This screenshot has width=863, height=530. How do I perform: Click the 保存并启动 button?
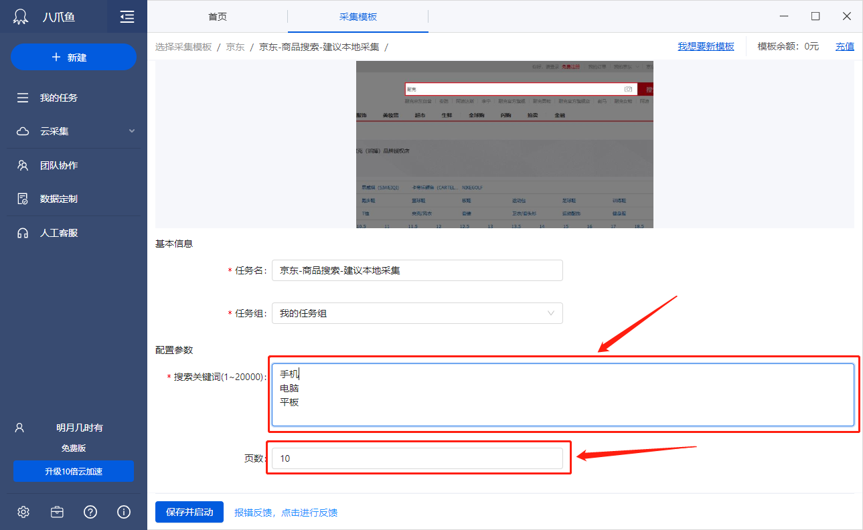(189, 512)
